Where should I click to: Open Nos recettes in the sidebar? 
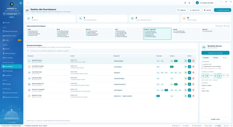(12, 58)
